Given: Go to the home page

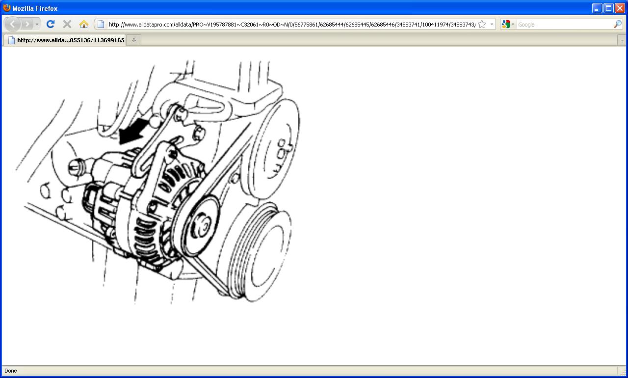Looking at the screenshot, I should tap(84, 24).
